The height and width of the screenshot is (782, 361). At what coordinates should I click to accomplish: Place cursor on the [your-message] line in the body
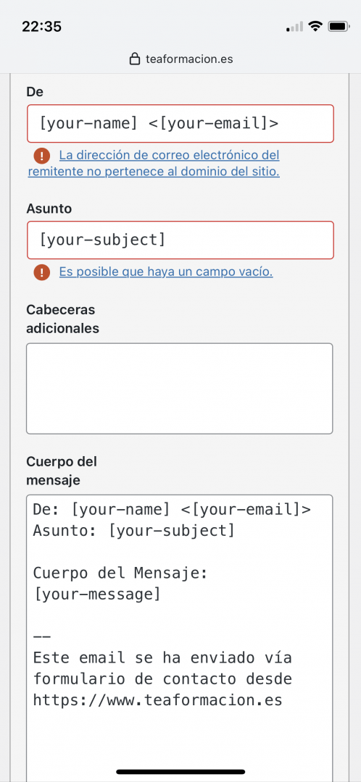coord(97,594)
